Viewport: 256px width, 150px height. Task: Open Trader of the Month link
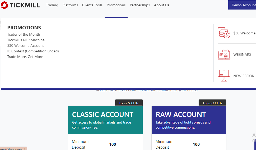[24, 34]
